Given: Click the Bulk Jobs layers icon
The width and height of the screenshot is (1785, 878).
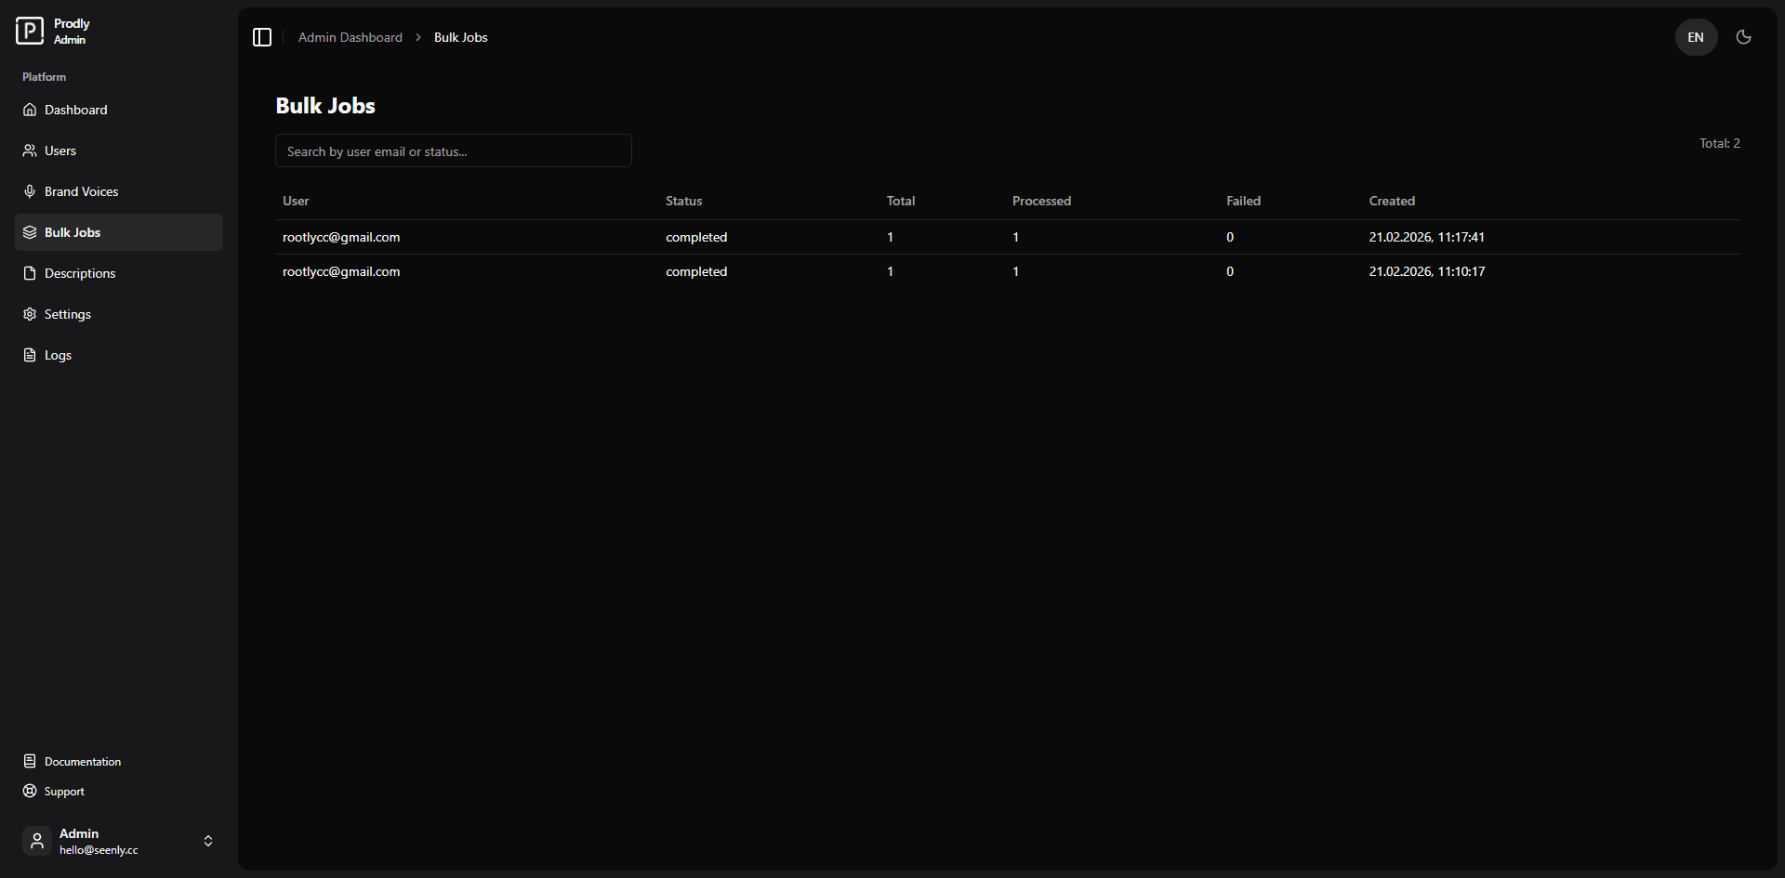Looking at the screenshot, I should click(30, 232).
